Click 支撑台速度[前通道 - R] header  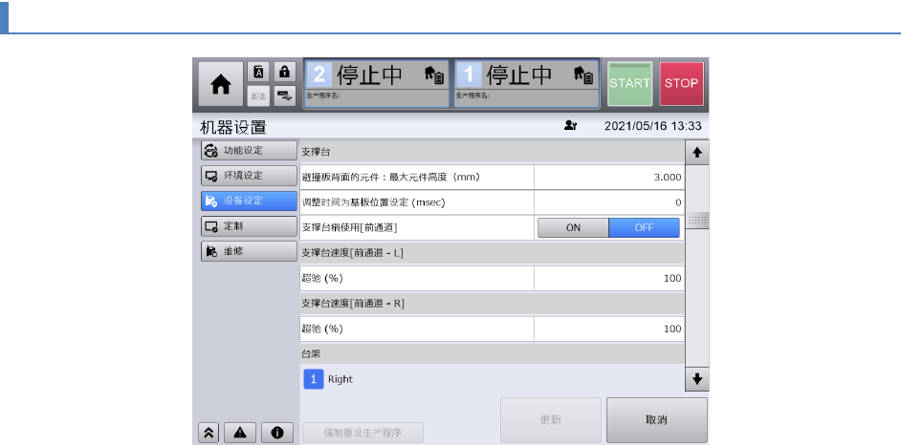click(492, 304)
